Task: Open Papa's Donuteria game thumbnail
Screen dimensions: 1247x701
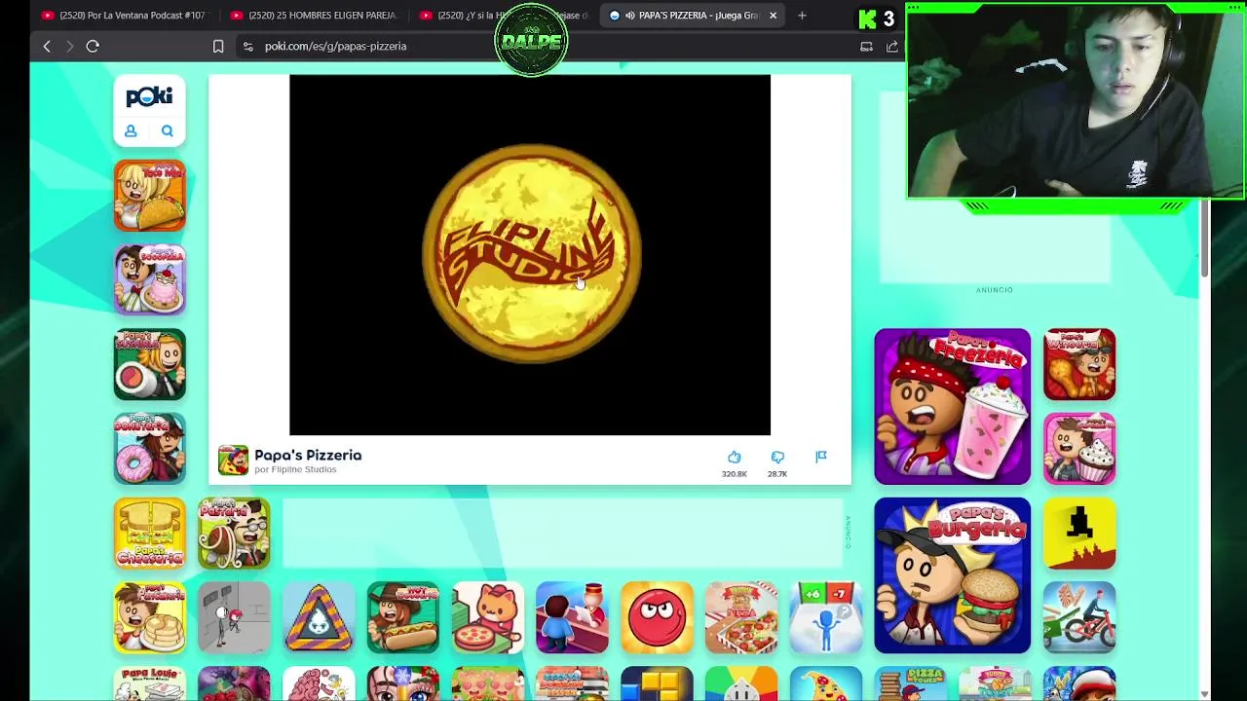Action: tap(149, 449)
